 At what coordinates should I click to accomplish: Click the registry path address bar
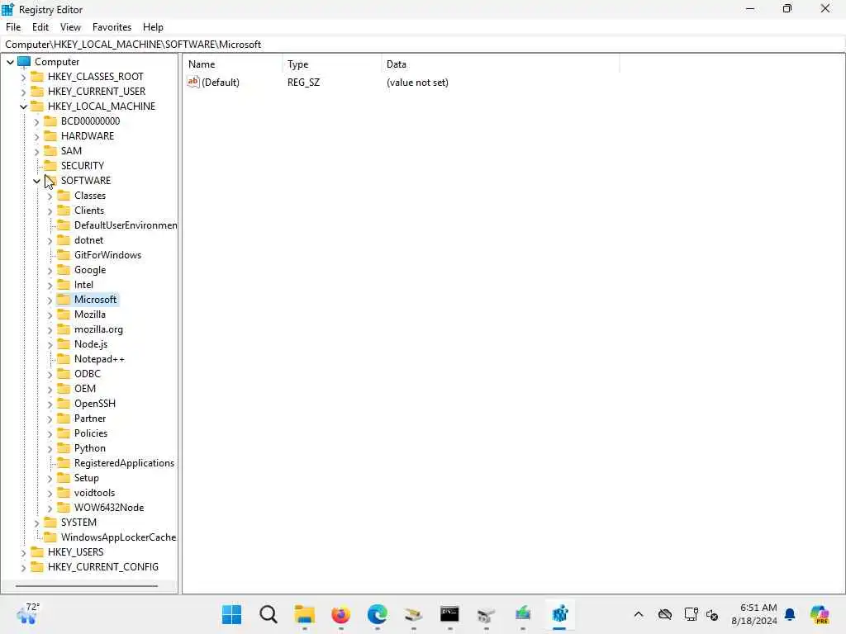tap(423, 45)
